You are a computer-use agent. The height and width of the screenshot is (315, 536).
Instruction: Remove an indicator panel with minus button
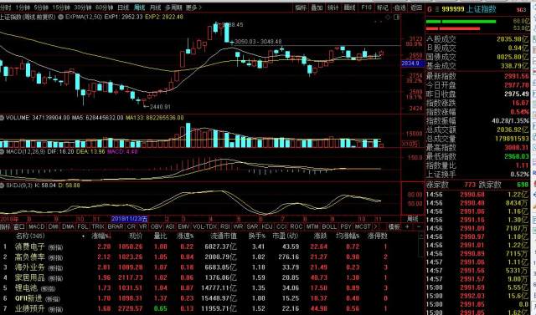tap(419, 226)
